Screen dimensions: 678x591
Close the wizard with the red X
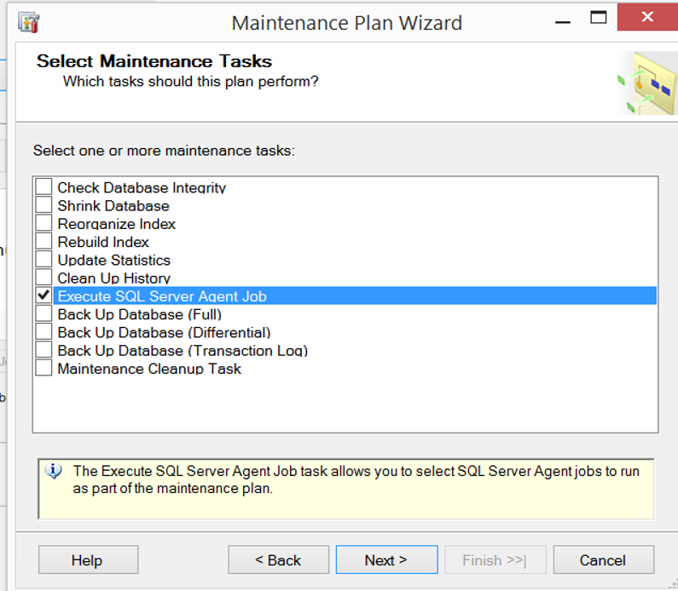[x=647, y=17]
